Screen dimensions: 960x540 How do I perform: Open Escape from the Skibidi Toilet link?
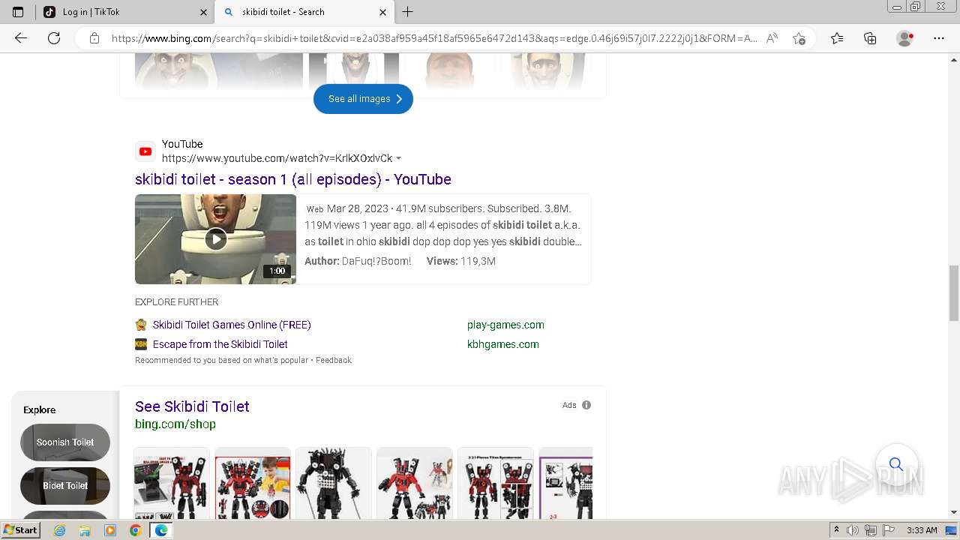(220, 344)
